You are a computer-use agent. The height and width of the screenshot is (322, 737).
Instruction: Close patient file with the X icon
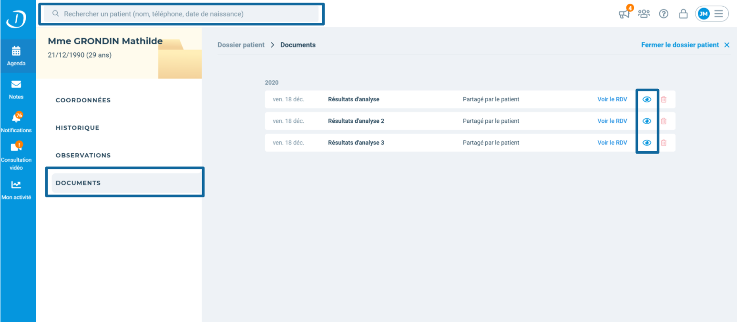(x=727, y=45)
